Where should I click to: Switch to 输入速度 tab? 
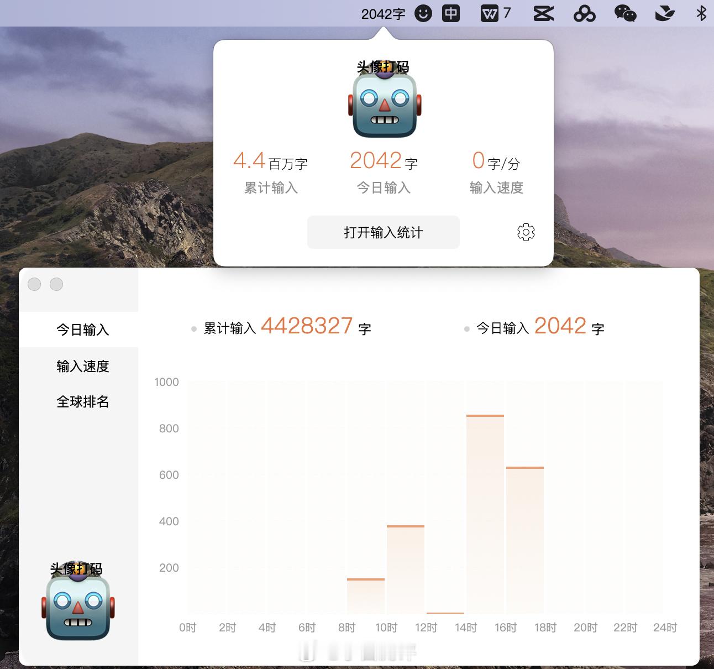83,366
